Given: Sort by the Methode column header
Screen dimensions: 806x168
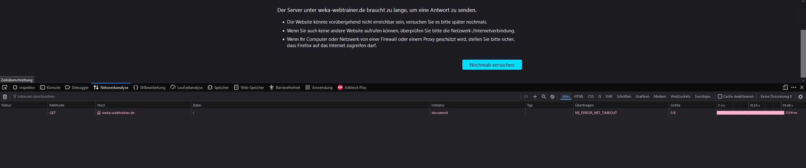Looking at the screenshot, I should tap(71, 105).
